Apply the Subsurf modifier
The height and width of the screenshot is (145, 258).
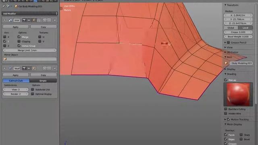click(x=16, y=75)
